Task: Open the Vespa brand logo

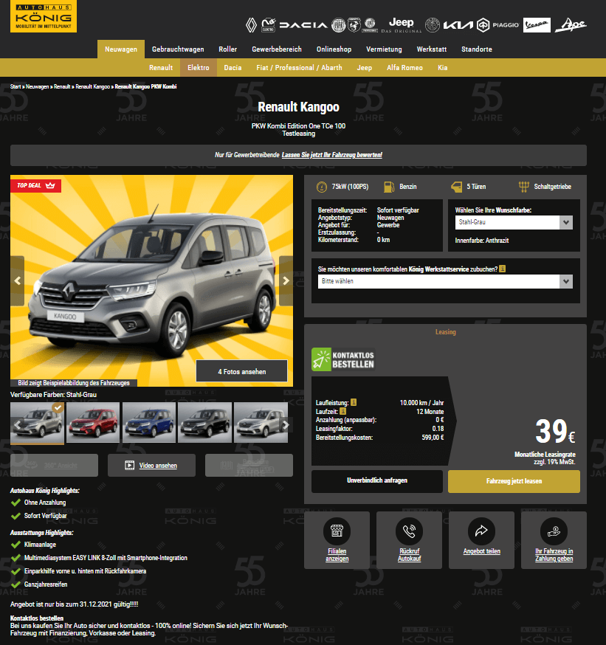Action: pos(537,25)
